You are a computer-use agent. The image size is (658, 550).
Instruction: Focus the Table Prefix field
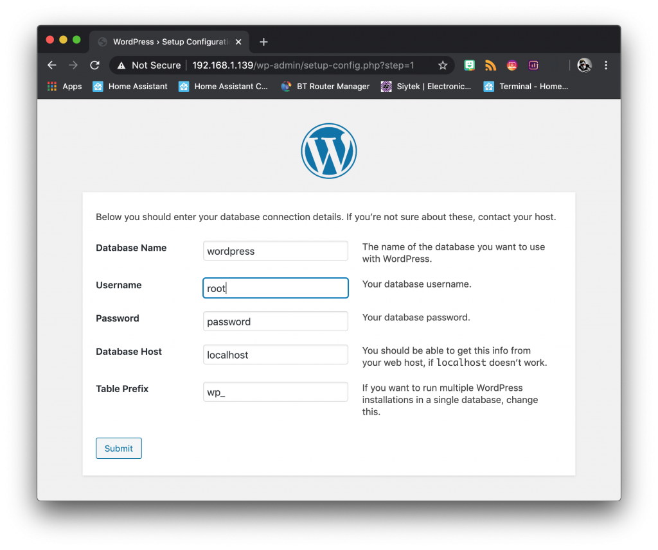click(x=276, y=392)
